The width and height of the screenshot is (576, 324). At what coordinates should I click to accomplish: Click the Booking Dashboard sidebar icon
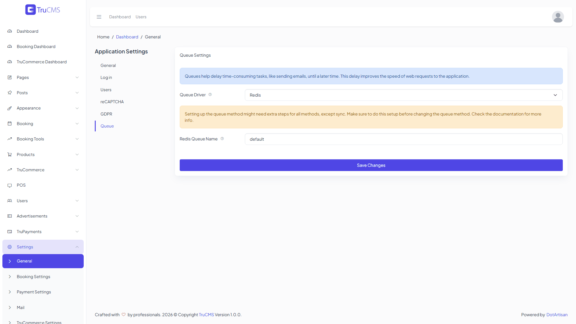click(x=10, y=46)
